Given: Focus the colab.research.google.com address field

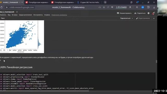Looking at the screenshot, I should tap(22, 7).
